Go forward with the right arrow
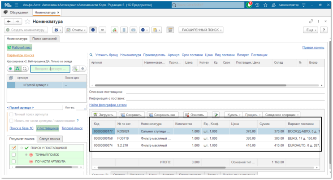The image size is (333, 180). [x=17, y=22]
